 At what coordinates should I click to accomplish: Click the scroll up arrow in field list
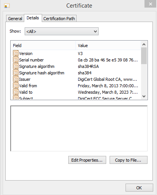(x=144, y=44)
